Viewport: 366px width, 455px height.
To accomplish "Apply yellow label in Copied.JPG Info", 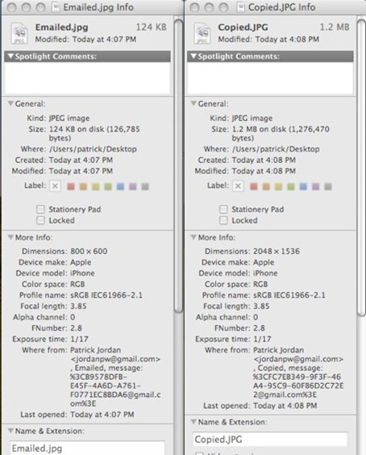I will click(278, 186).
